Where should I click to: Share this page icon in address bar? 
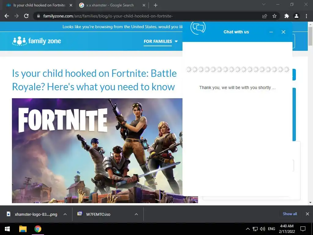[265, 16]
